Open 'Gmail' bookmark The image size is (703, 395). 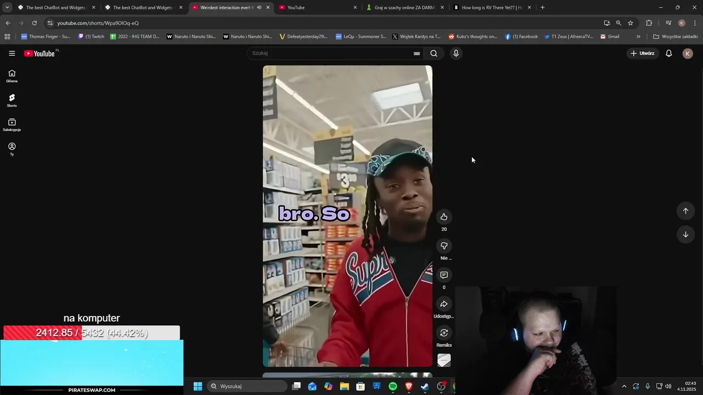(x=610, y=37)
